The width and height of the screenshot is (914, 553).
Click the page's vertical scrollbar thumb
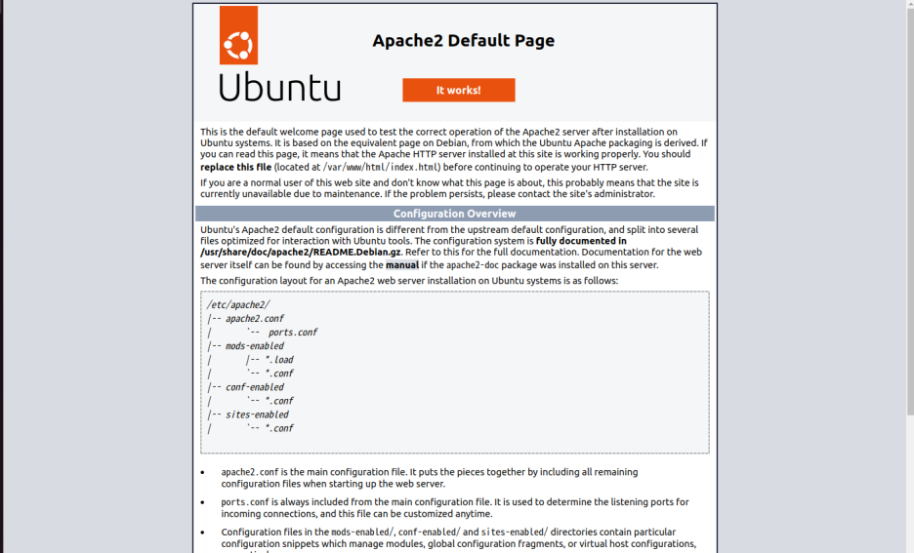(x=910, y=211)
